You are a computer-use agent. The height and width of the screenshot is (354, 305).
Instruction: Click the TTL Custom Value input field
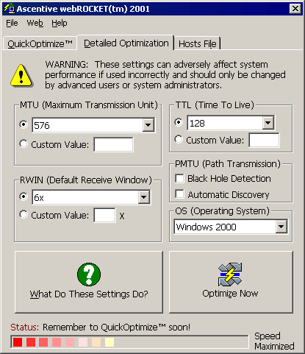pos(264,140)
